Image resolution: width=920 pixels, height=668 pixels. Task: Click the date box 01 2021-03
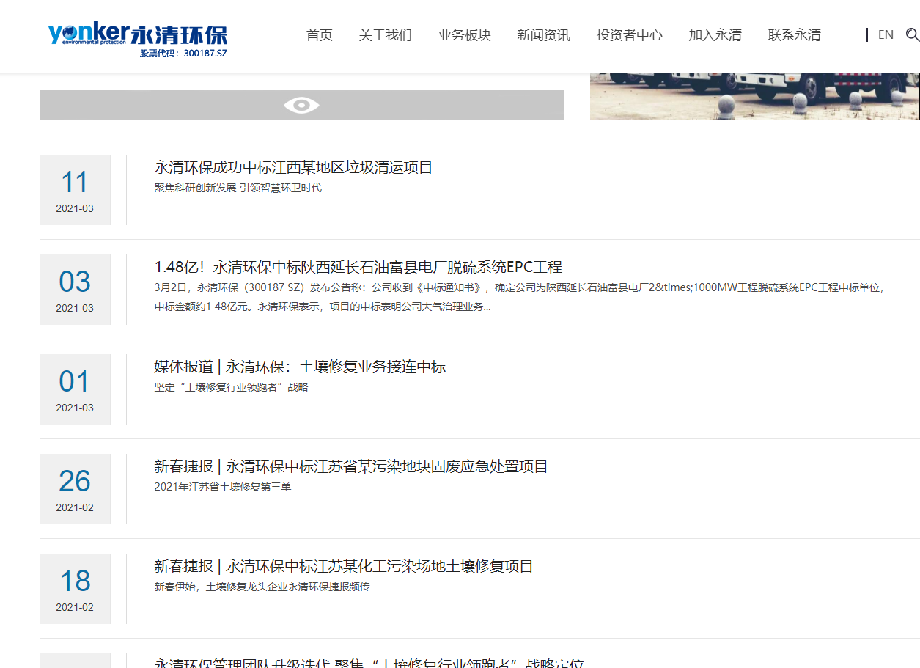[76, 389]
